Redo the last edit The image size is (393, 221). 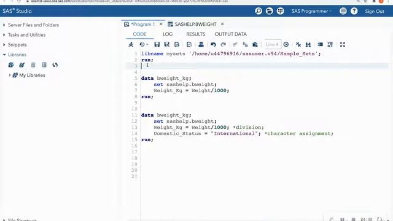[x=224, y=45]
